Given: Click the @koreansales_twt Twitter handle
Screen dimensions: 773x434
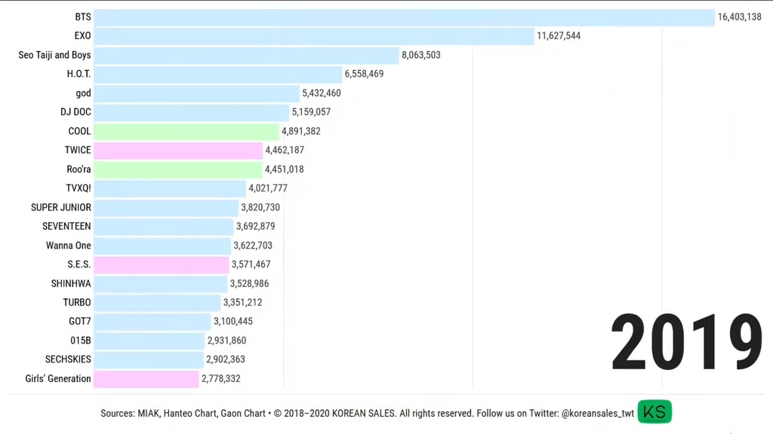Looking at the screenshot, I should (598, 414).
